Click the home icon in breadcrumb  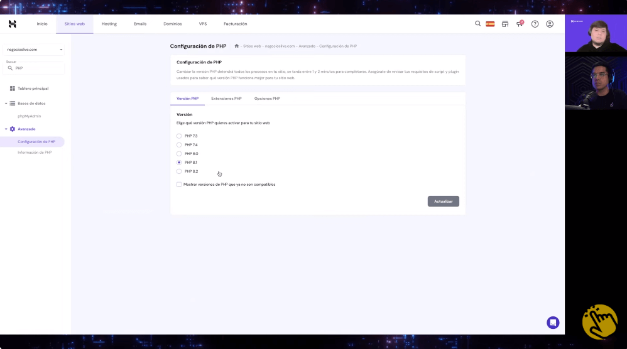coord(237,46)
